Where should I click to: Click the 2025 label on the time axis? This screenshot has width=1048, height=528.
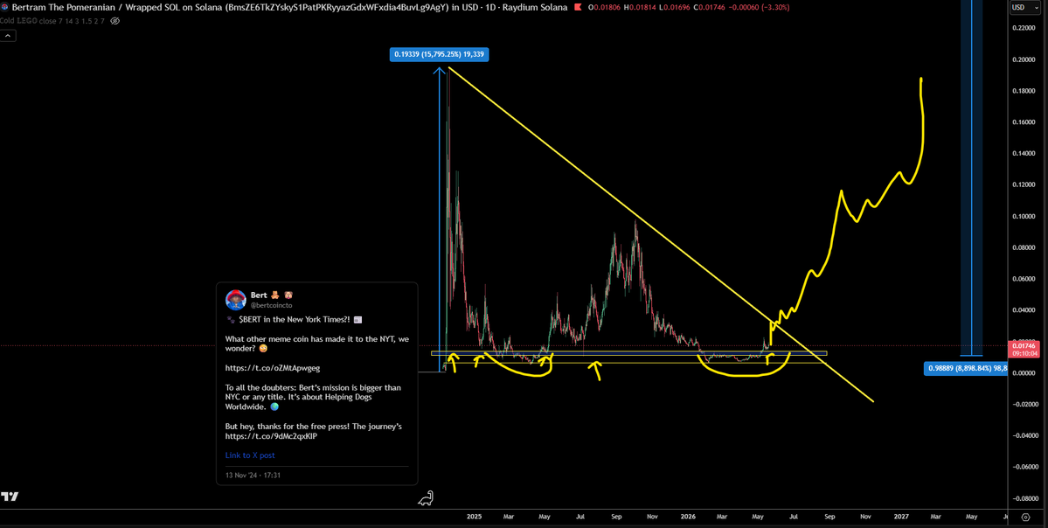point(474,517)
